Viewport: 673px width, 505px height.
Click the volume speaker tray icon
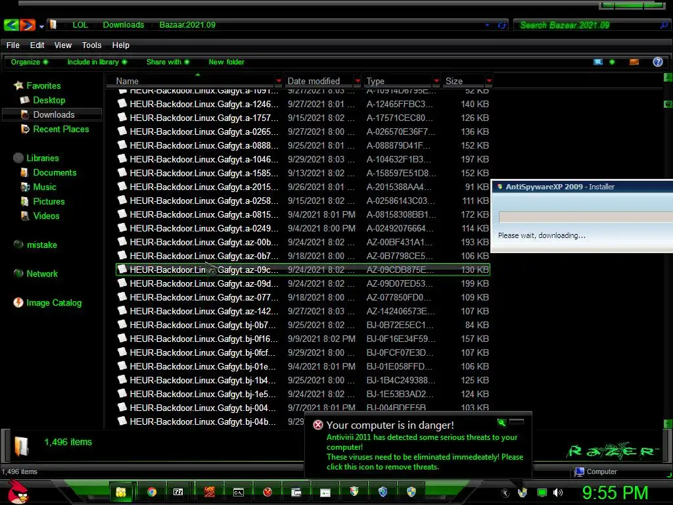(x=557, y=493)
